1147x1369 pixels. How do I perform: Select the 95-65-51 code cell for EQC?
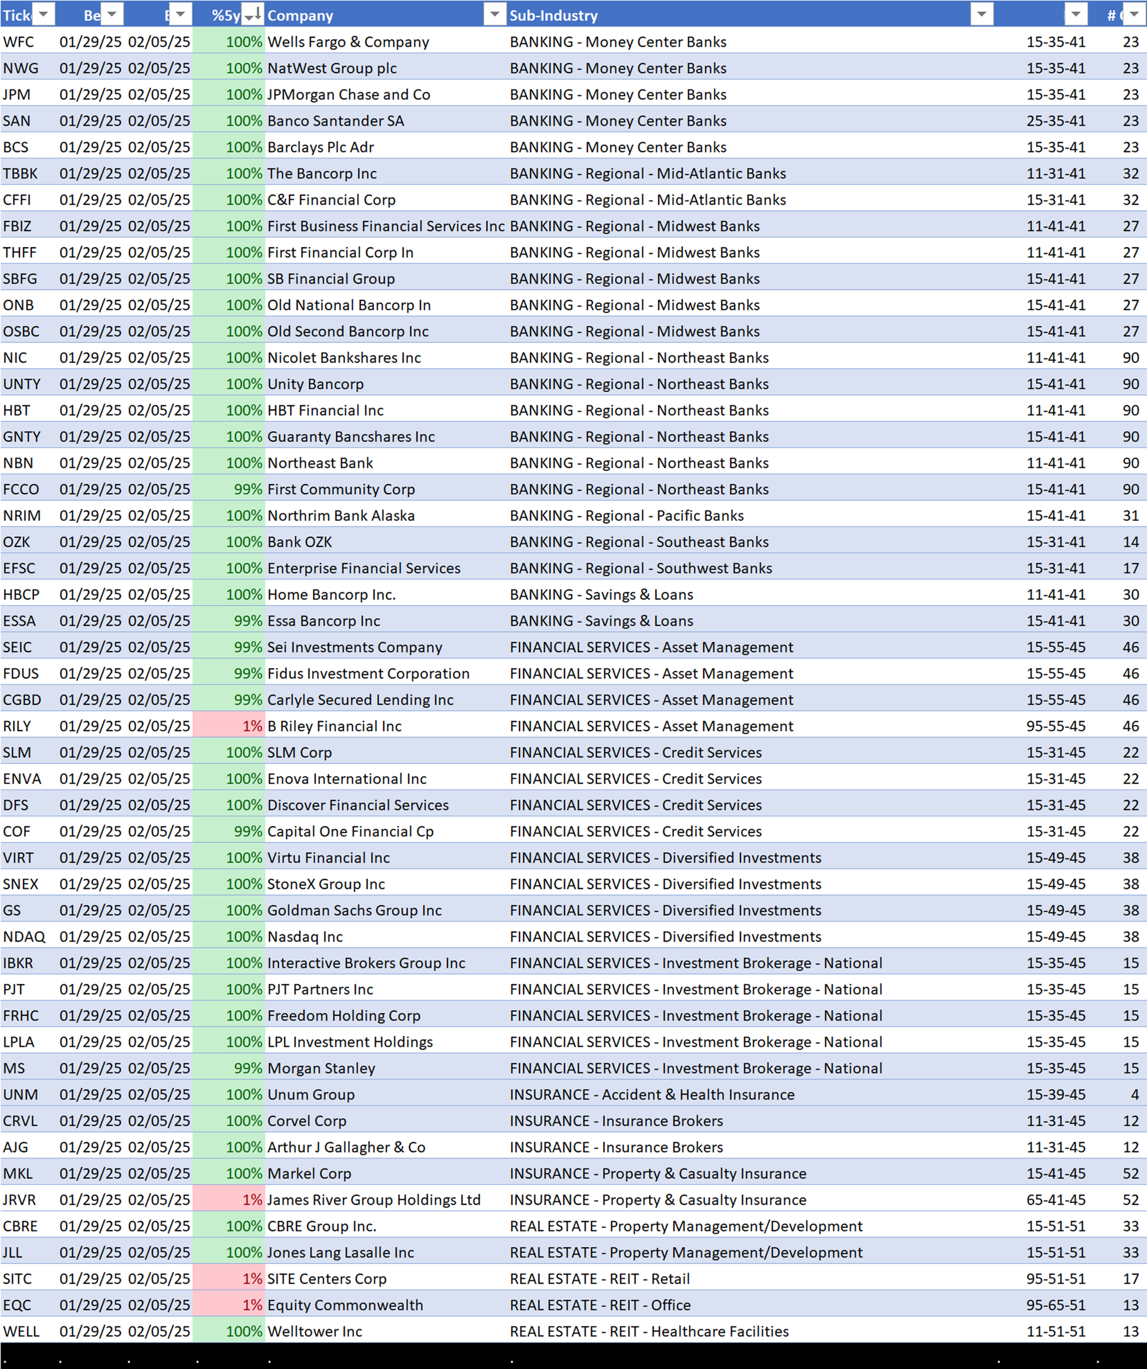(x=1056, y=1304)
